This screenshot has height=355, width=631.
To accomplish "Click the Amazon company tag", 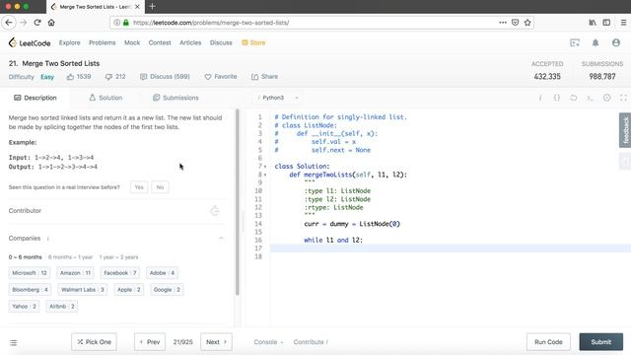I will (x=75, y=273).
